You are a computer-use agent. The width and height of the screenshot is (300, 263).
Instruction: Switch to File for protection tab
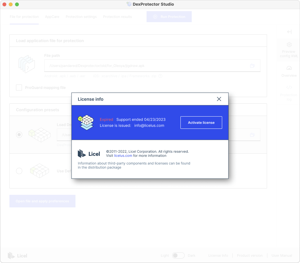pyautogui.click(x=24, y=17)
